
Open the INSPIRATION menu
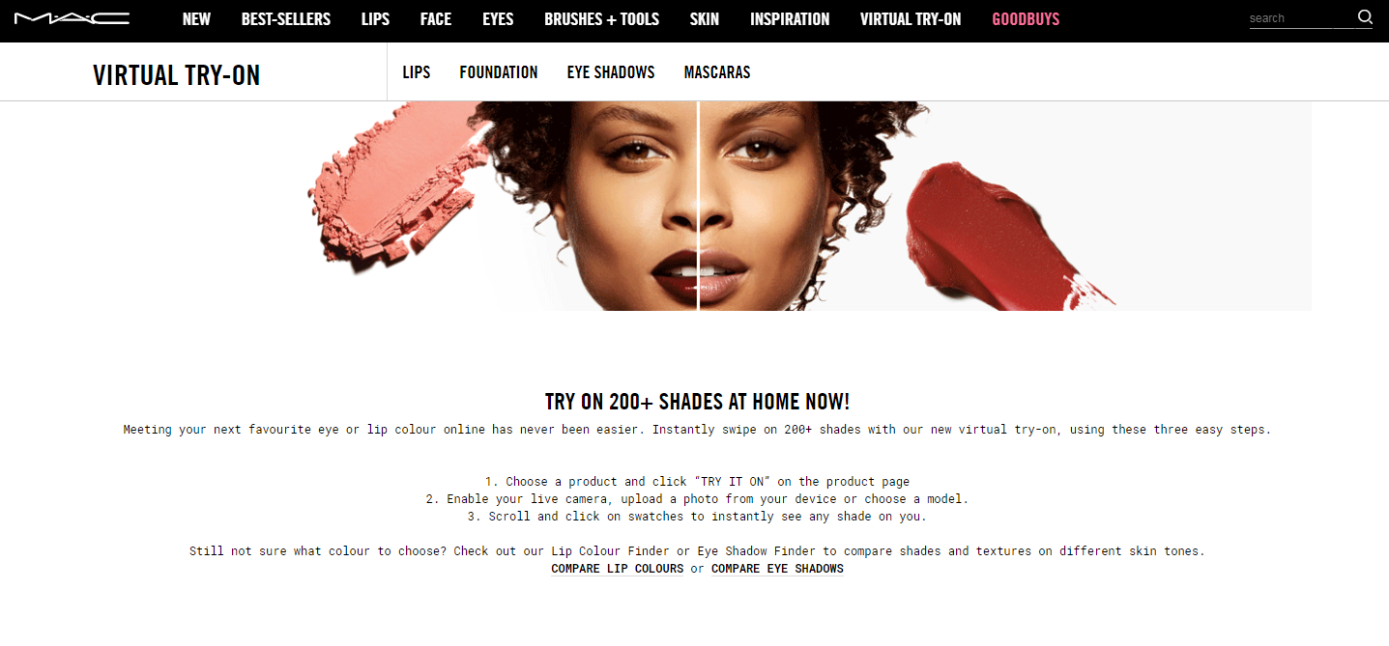(790, 19)
